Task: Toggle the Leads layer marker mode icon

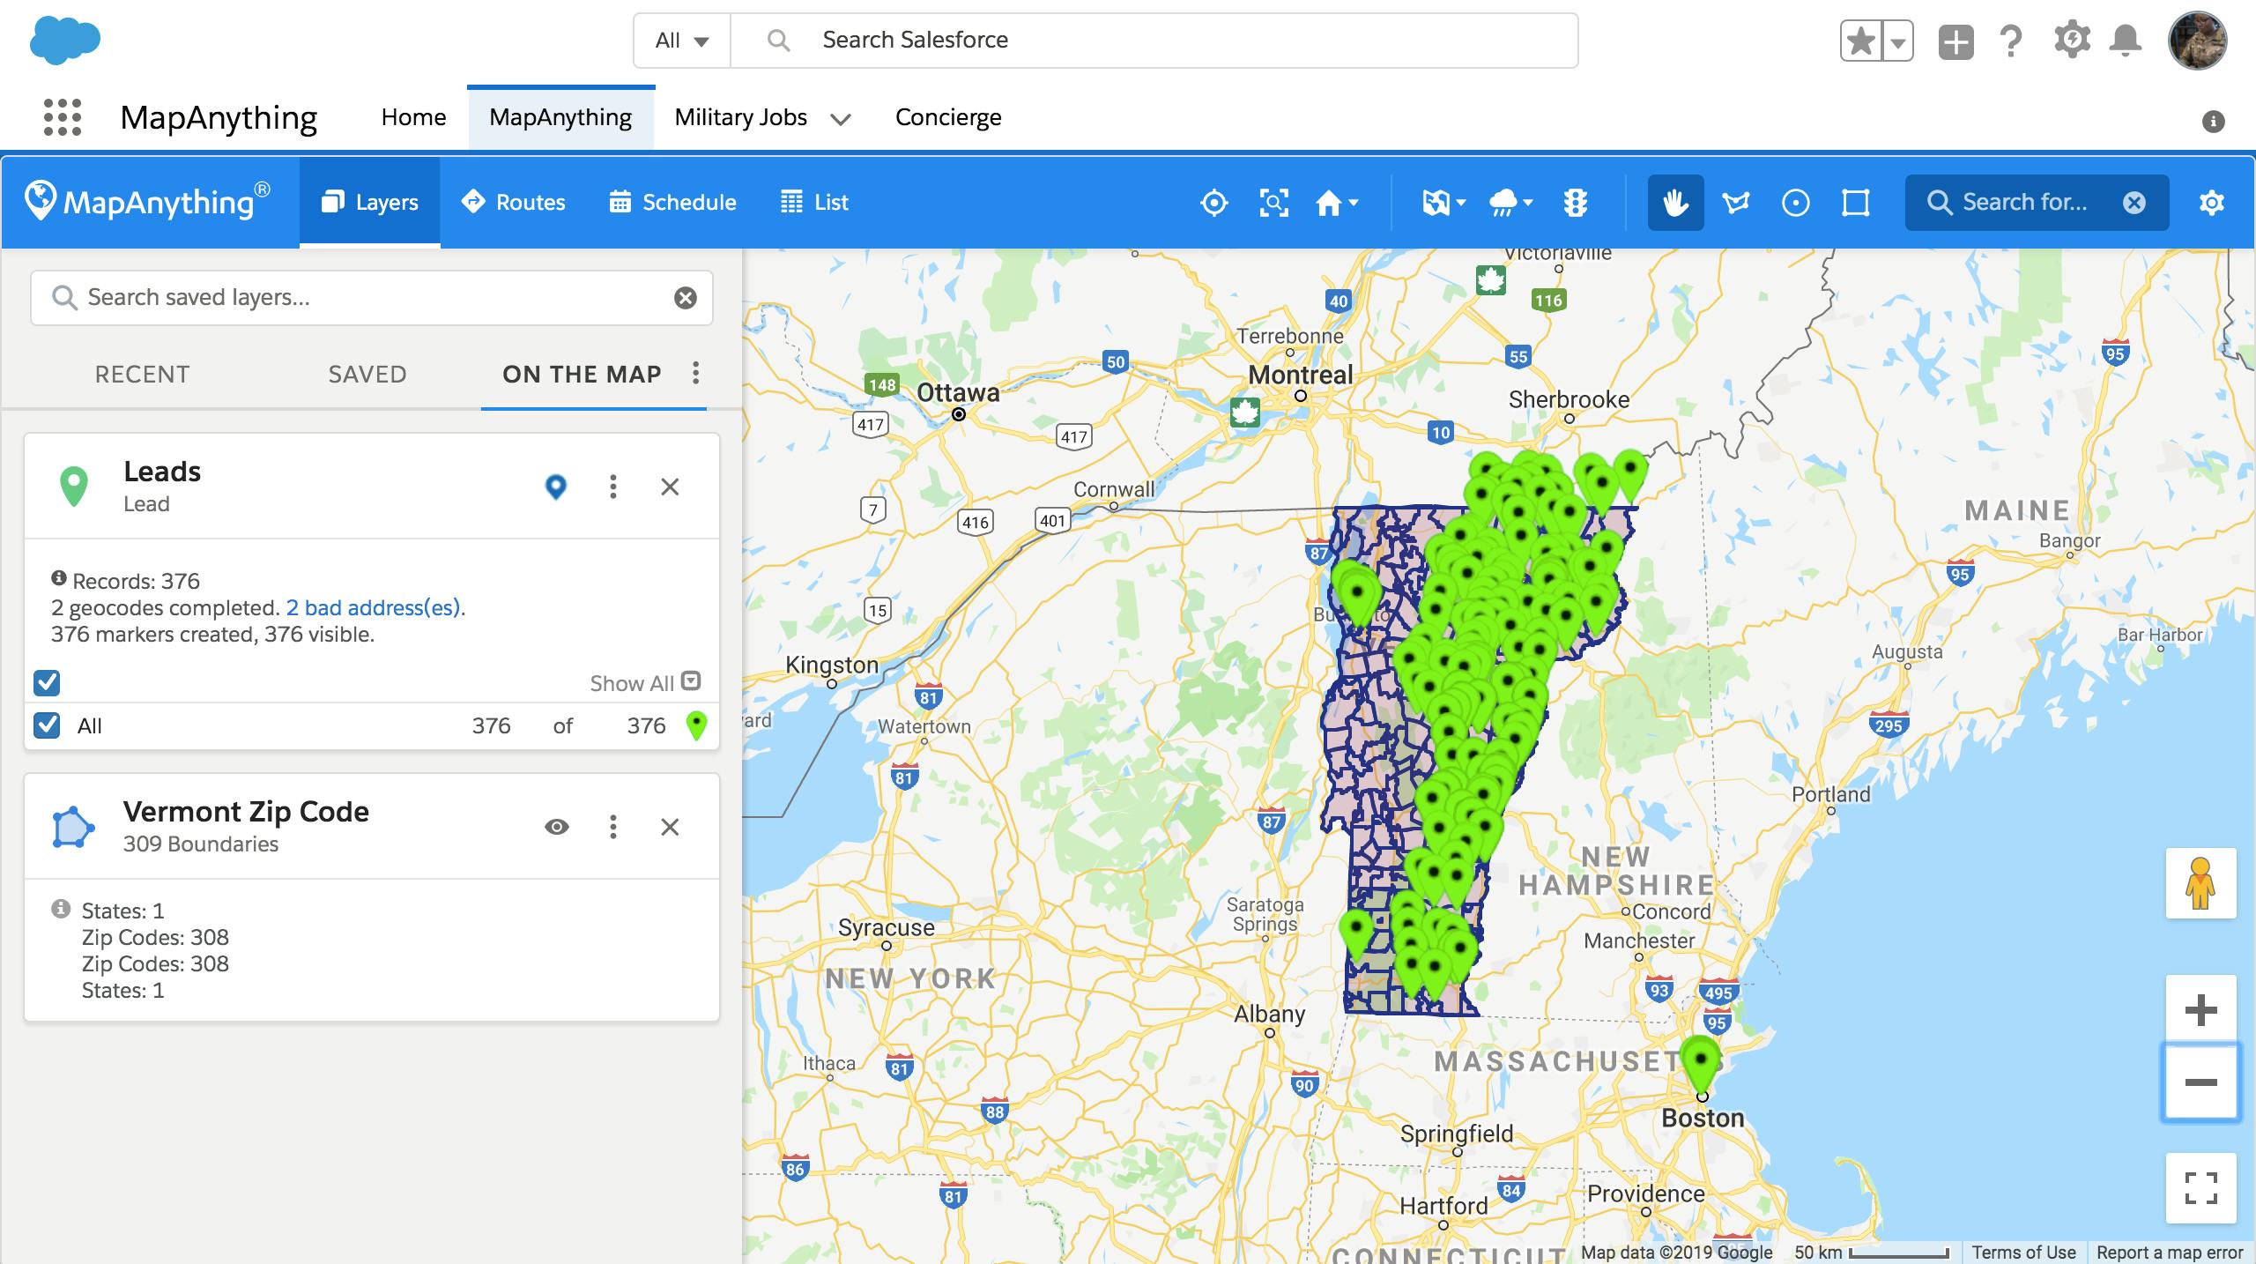Action: point(556,487)
